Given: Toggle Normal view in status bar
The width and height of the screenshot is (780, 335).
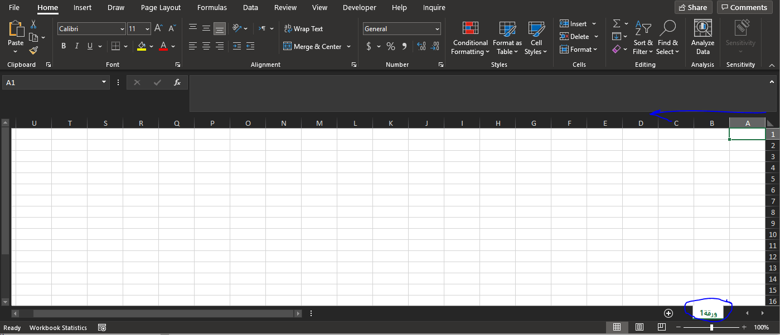Looking at the screenshot, I should [x=617, y=327].
